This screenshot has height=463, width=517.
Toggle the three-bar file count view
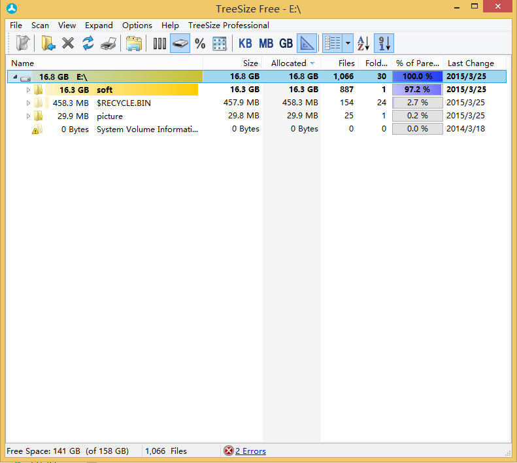pos(159,43)
